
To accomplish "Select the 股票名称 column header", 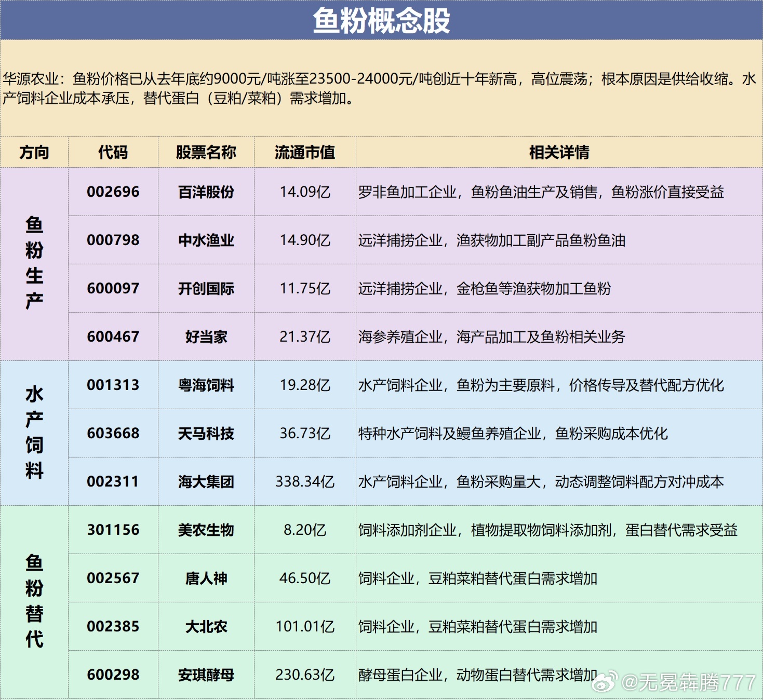I will (206, 152).
